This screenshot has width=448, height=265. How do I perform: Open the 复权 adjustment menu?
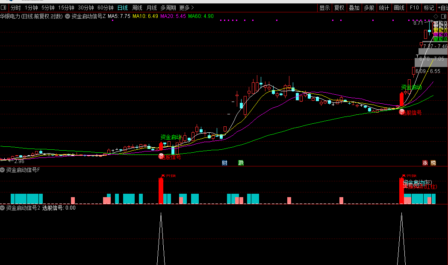pyautogui.click(x=339, y=8)
